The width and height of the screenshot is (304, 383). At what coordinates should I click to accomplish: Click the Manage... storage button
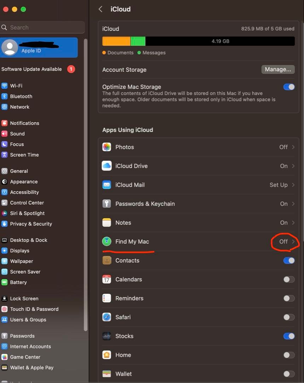278,70
